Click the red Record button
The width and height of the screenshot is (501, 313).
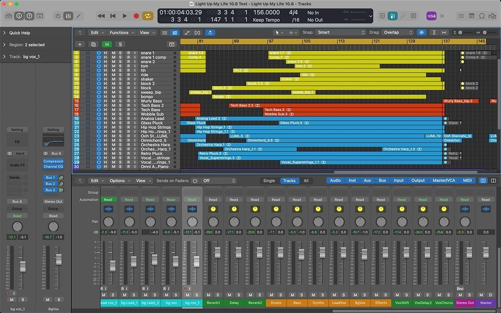tap(136, 16)
